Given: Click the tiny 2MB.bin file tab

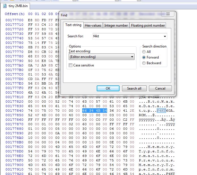Looking at the screenshot, I should point(15,6).
